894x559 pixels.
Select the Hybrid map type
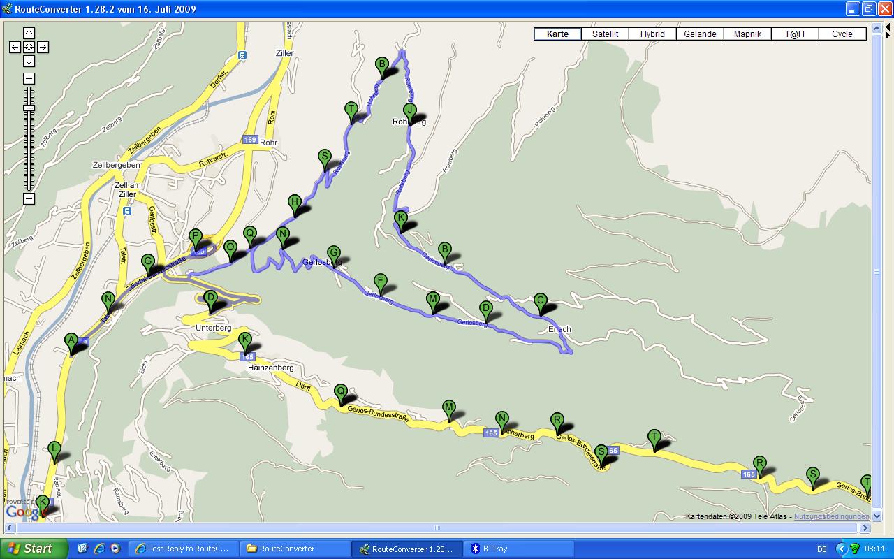[x=652, y=34]
